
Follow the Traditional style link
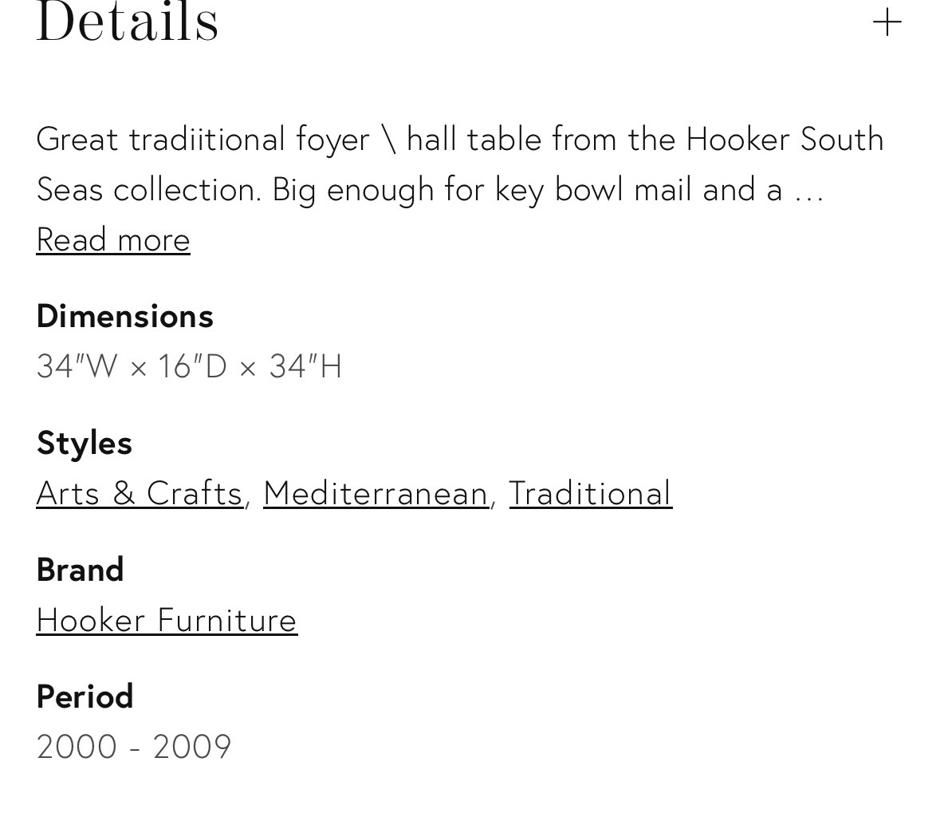click(590, 493)
